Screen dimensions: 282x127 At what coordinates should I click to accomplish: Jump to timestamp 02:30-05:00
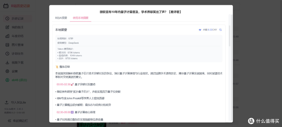tap(63, 112)
